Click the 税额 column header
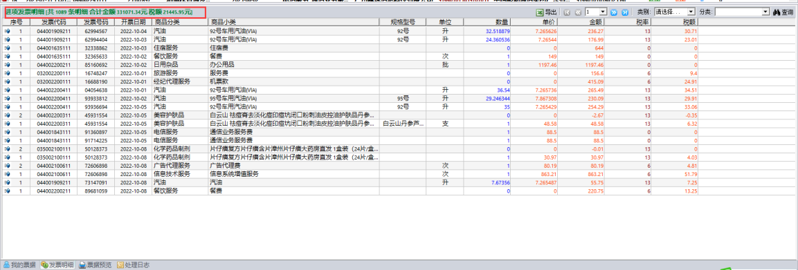 pos(689,22)
